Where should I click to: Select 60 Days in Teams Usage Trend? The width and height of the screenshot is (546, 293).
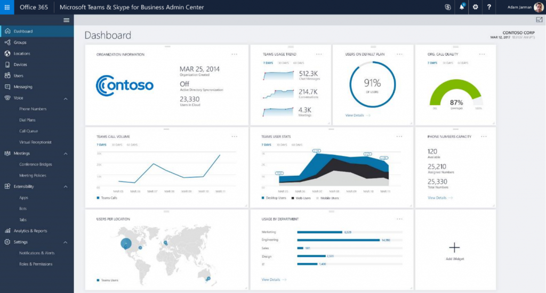299,63
